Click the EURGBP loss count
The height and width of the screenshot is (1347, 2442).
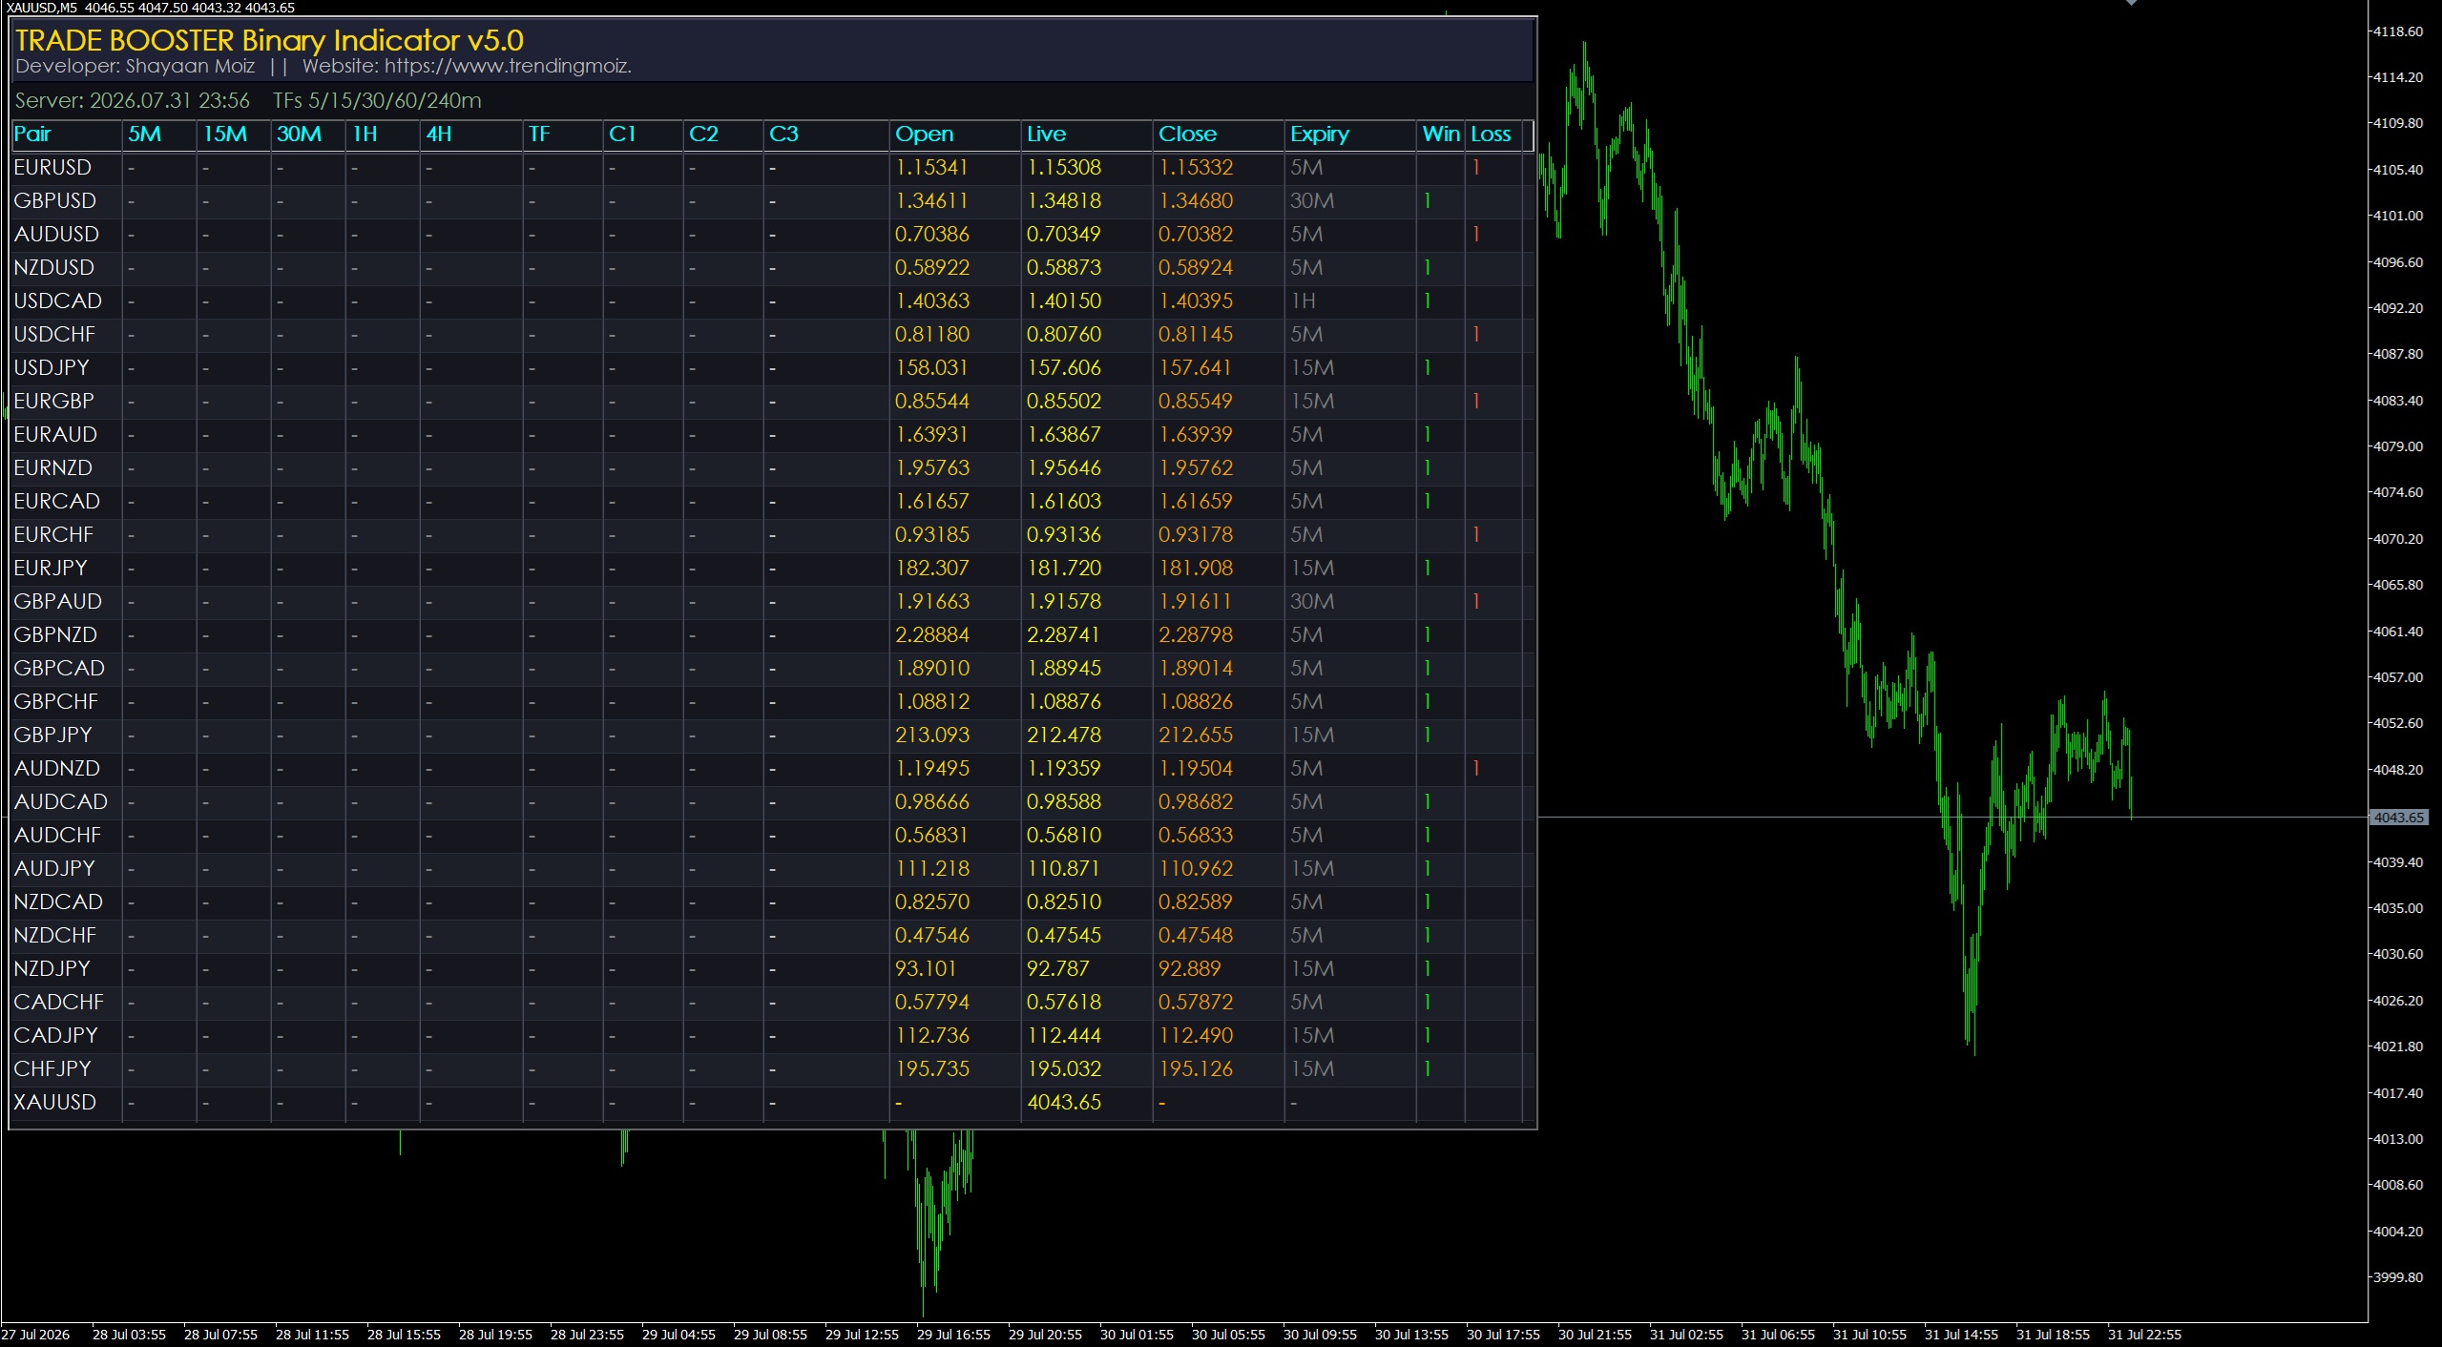(1475, 401)
